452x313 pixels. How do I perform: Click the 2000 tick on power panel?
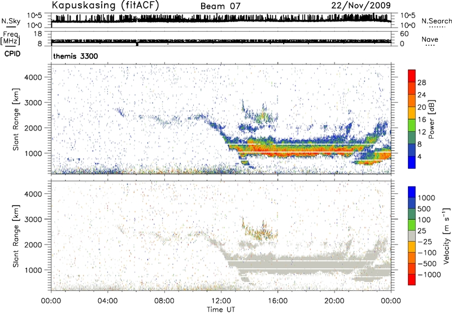[x=33, y=128]
